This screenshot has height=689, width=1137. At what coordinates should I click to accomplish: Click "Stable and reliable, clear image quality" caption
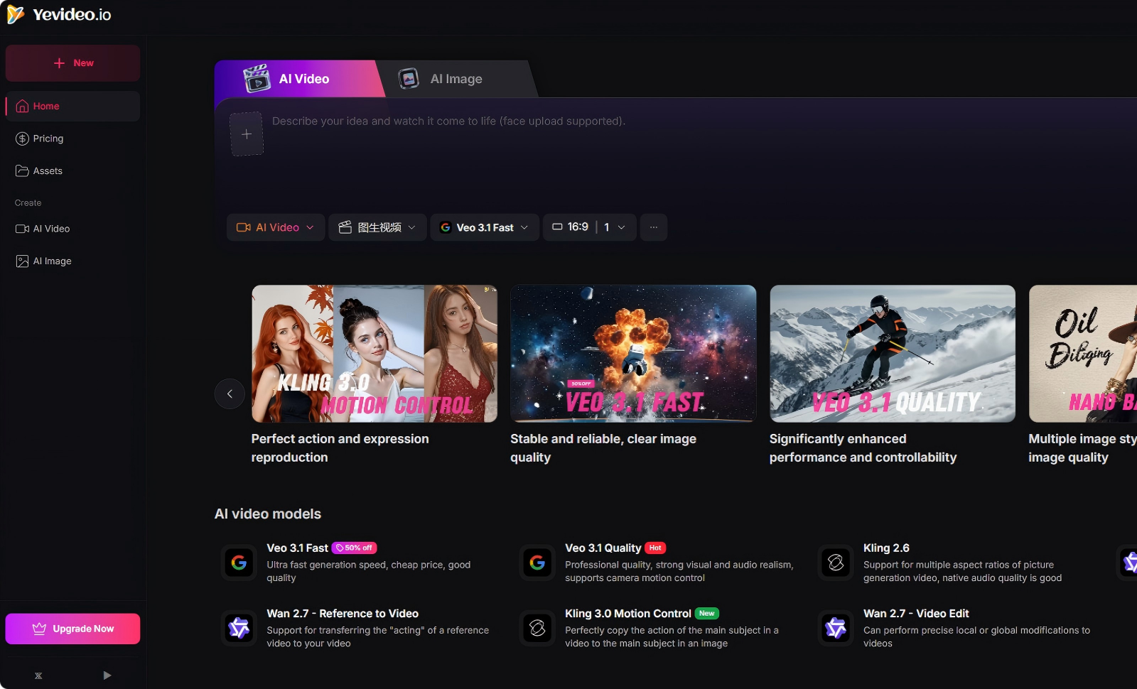coord(603,448)
